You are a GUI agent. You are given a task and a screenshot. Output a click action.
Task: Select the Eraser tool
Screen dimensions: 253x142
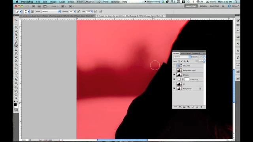coord(16,57)
